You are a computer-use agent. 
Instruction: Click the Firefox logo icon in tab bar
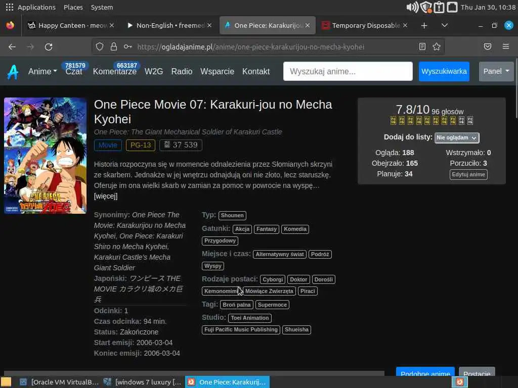(x=10, y=25)
